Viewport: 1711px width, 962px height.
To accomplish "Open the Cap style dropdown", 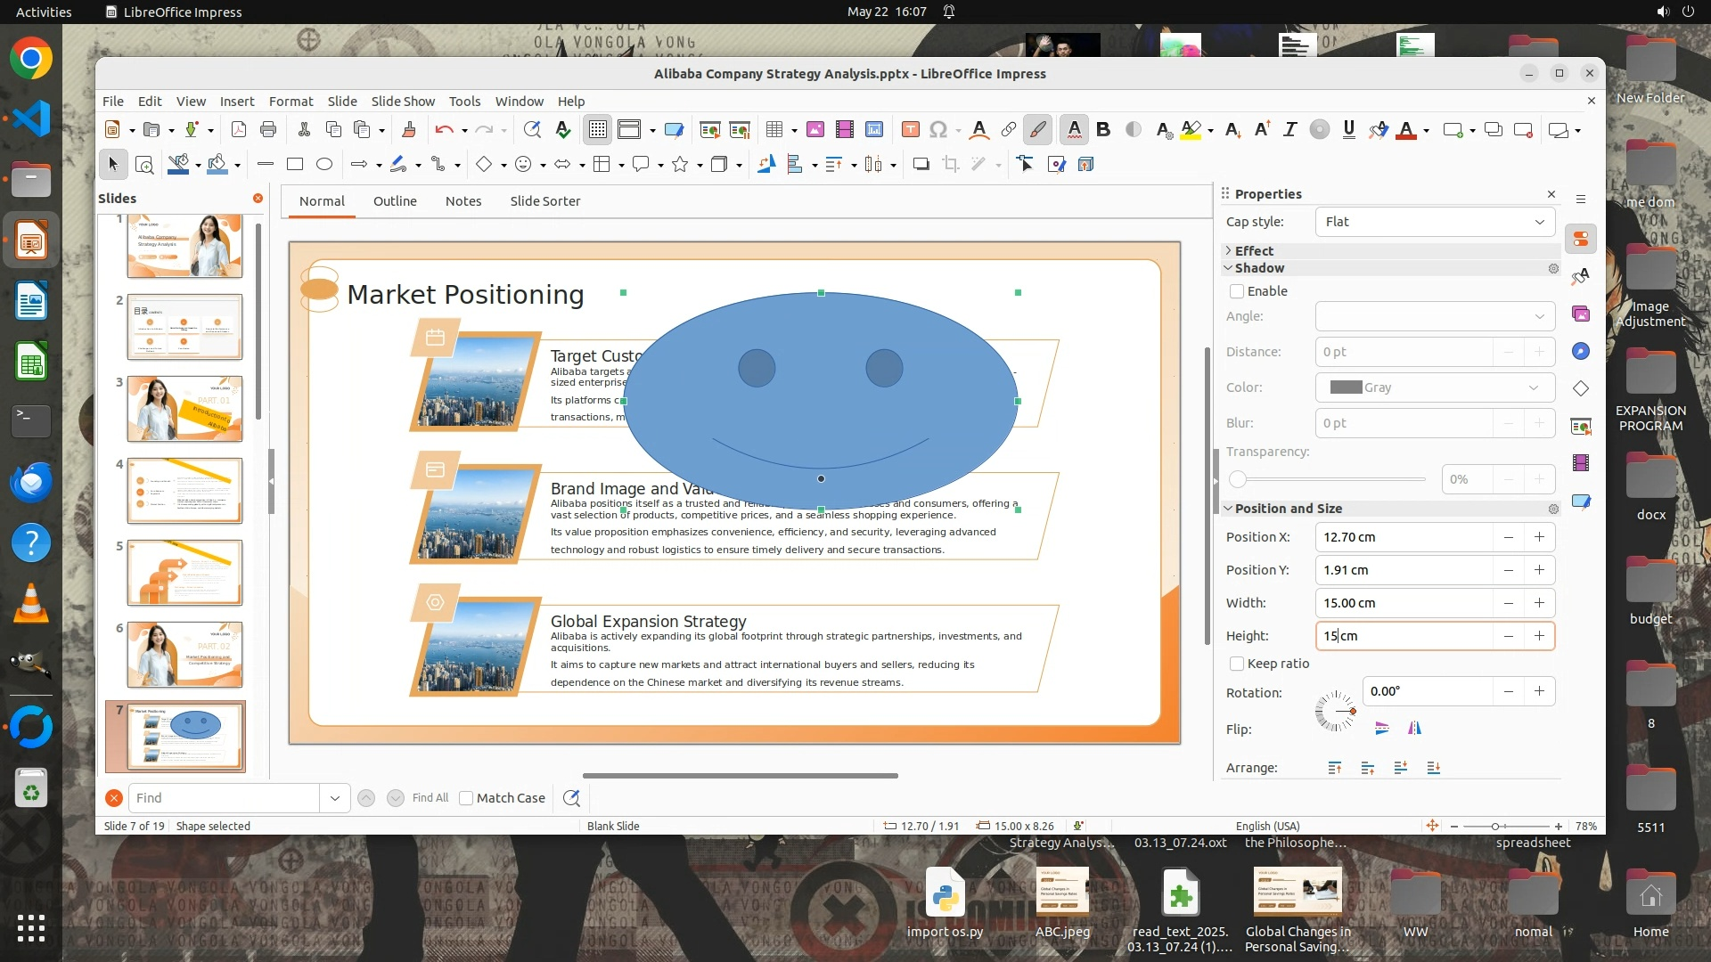I will click(x=1435, y=222).
